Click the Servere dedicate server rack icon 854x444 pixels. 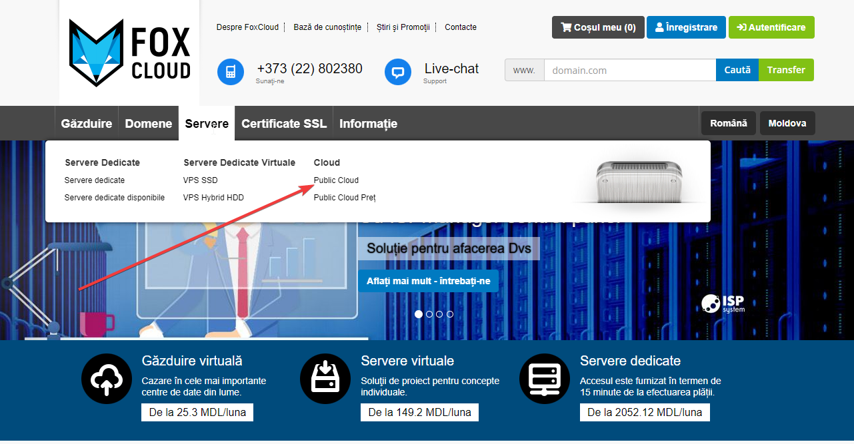545,379
